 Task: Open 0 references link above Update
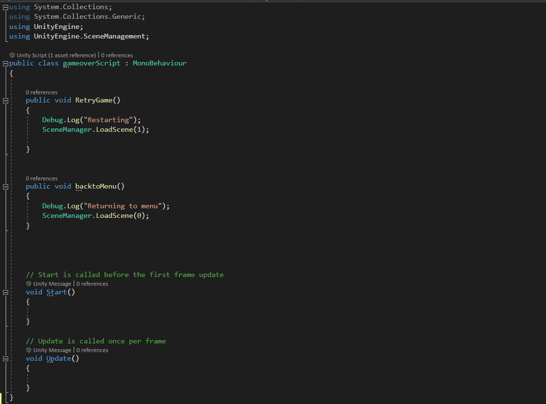coord(92,350)
